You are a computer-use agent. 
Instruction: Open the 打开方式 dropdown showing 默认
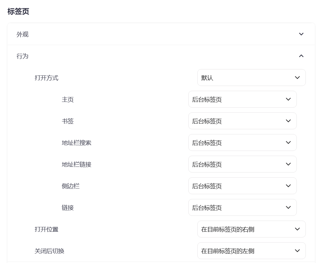point(251,78)
